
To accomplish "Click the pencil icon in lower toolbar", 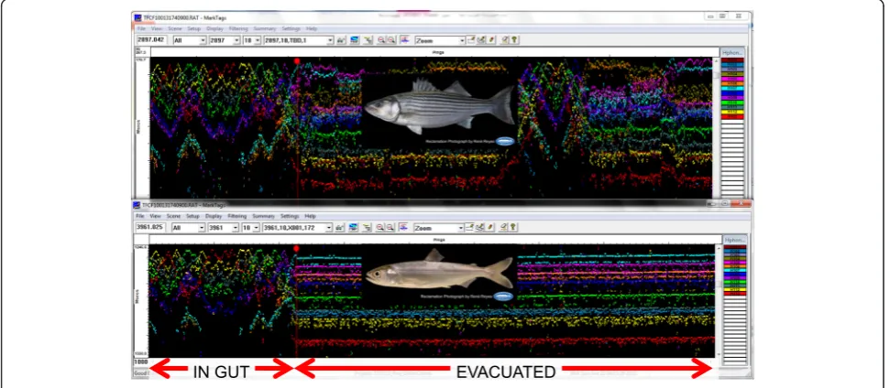I will [x=489, y=228].
